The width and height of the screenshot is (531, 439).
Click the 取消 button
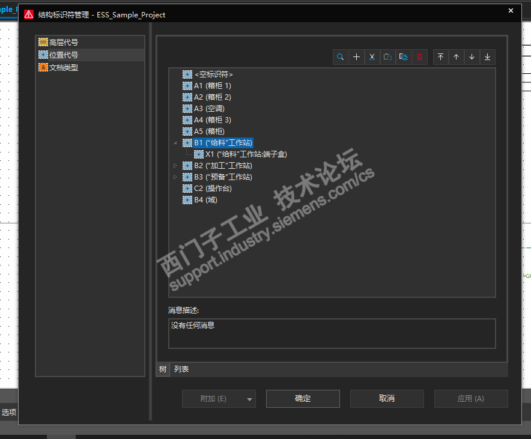[387, 399]
